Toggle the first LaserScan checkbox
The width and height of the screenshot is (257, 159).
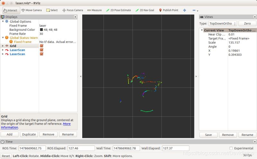click(42, 50)
